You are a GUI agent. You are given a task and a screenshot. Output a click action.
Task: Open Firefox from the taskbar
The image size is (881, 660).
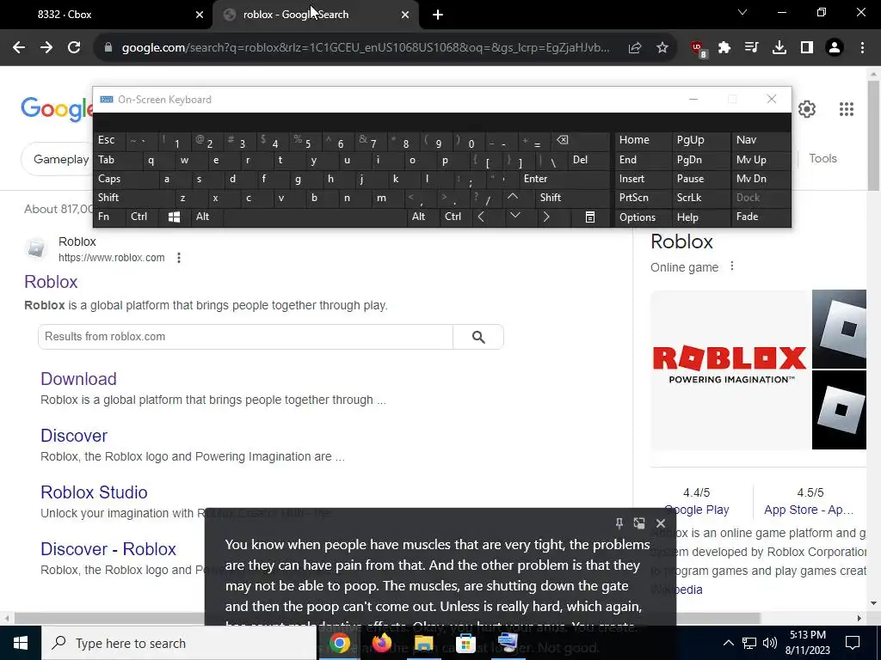(381, 643)
